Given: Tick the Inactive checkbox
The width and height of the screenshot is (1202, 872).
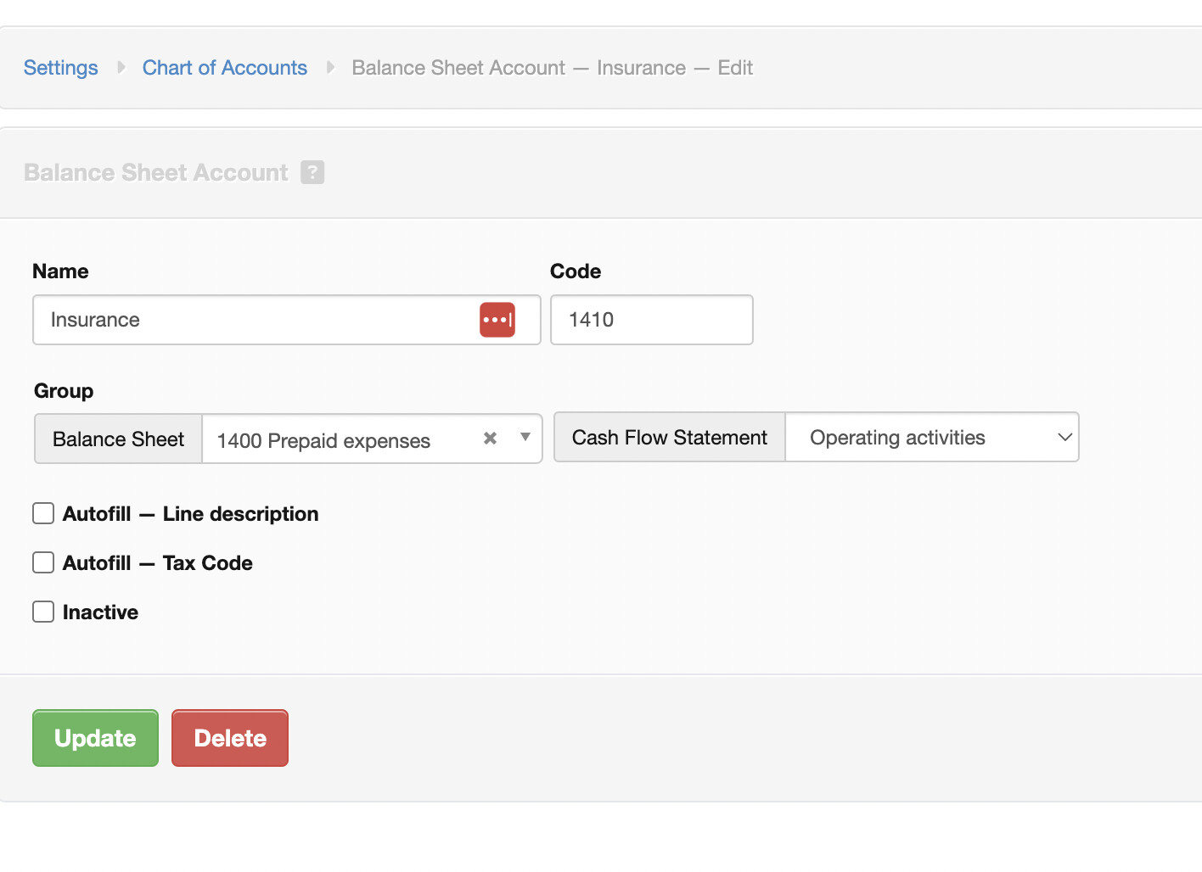Looking at the screenshot, I should tap(43, 612).
